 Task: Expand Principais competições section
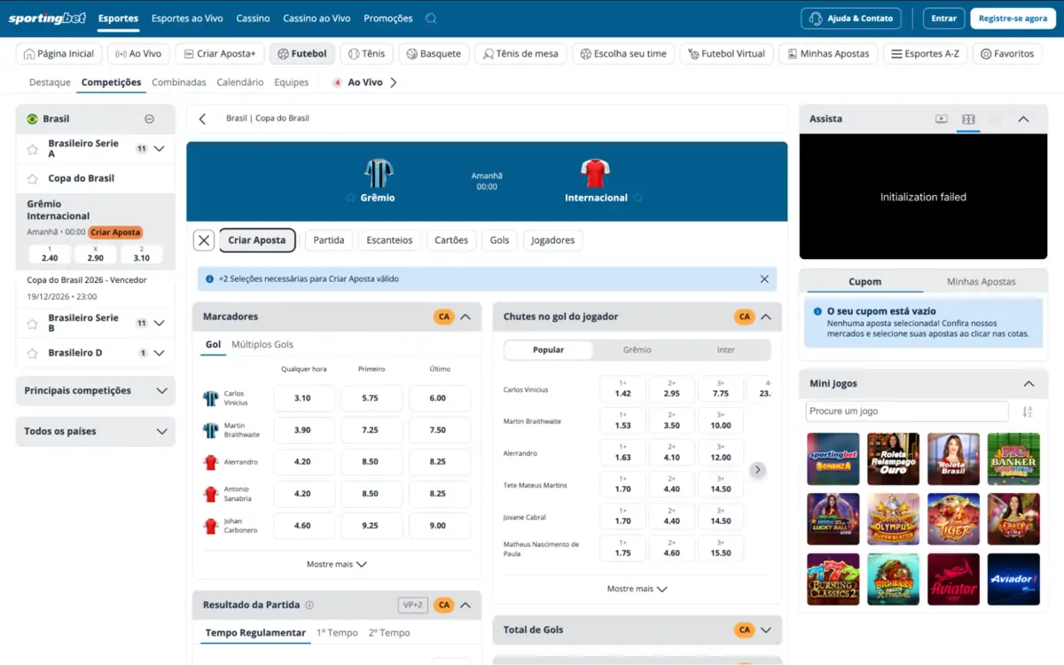(161, 391)
